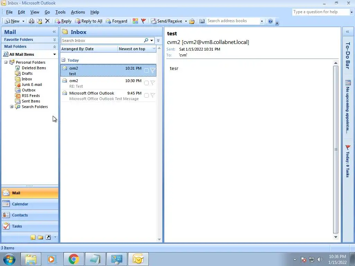Click the reading pane scrollbar thumb

click(x=336, y=149)
